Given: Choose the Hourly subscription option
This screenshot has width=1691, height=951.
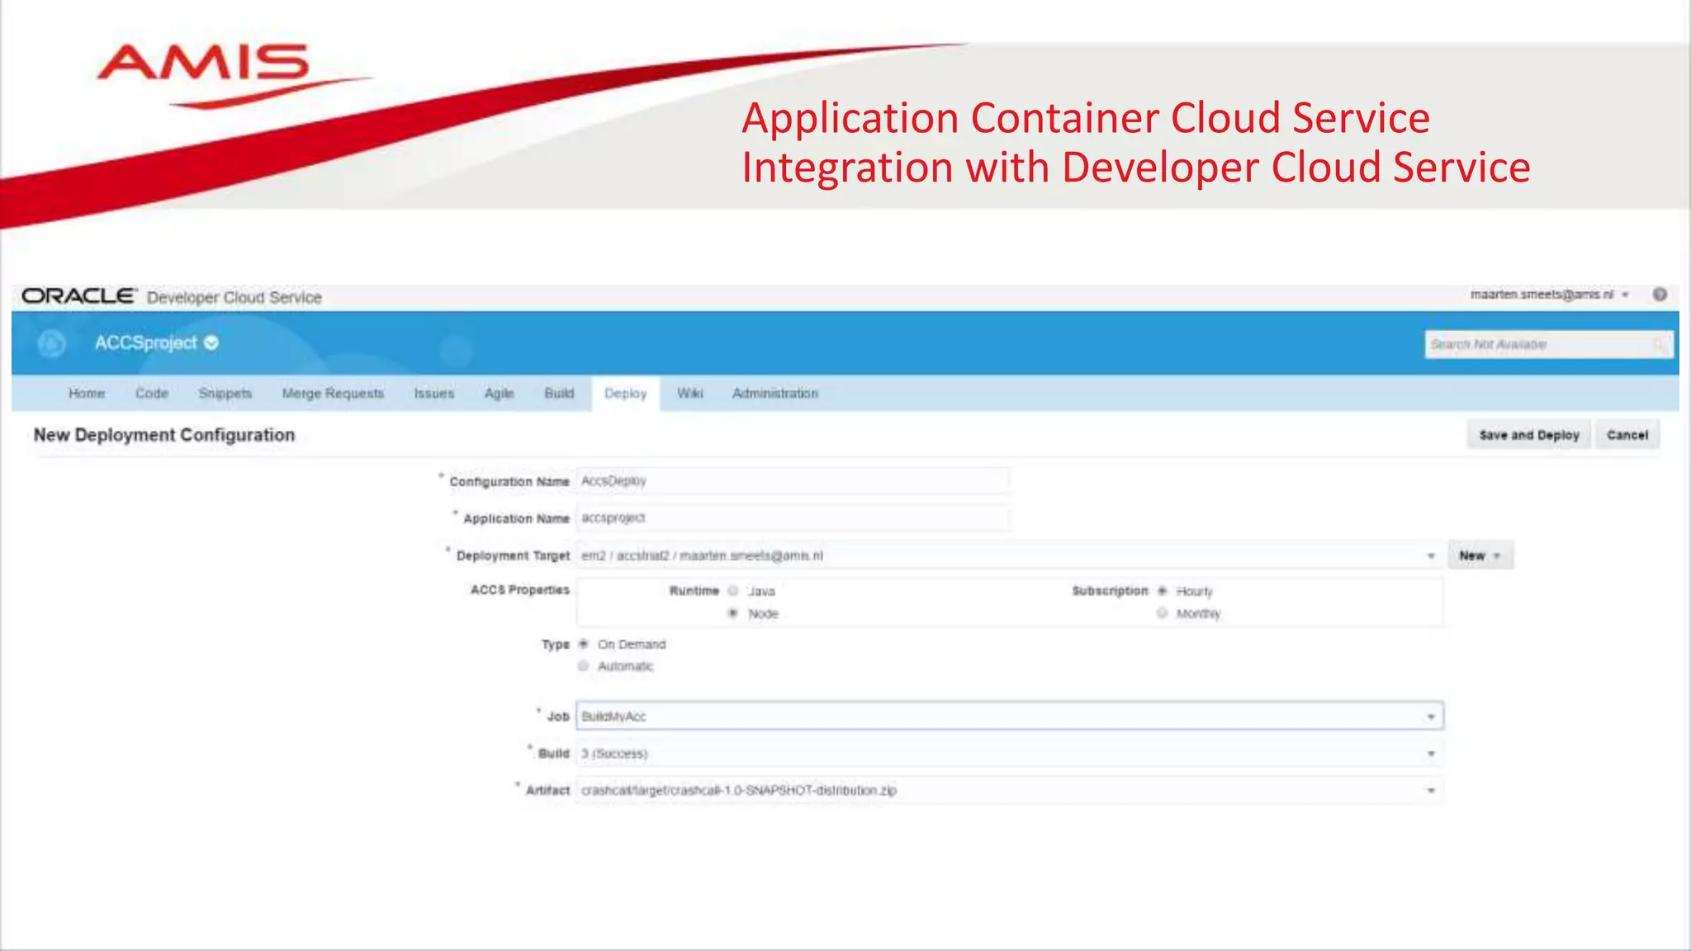Looking at the screenshot, I should (x=1162, y=591).
